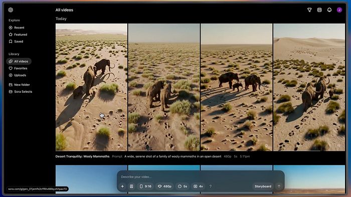Viewport: 351px width, 197px height.
Task: Open the 9:16 aspect ratio dropdown
Action: pyautogui.click(x=145, y=186)
